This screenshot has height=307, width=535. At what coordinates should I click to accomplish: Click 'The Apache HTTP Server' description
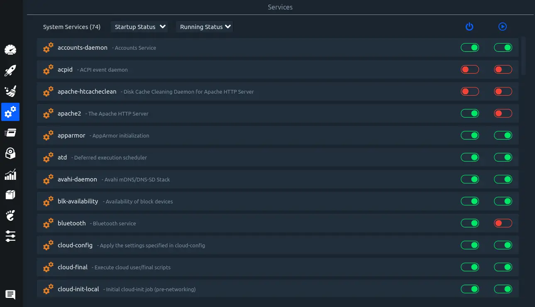[118, 114]
